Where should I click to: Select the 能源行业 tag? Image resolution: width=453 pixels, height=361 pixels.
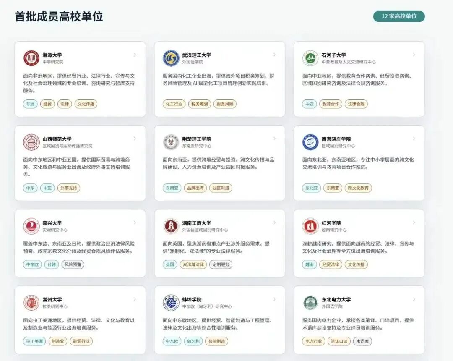coord(81,341)
